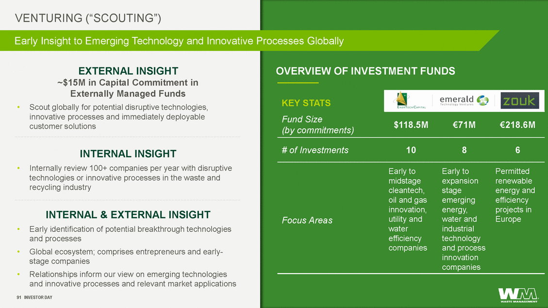Click the Permitted renewable energy focus text
Image resolution: width=548 pixels, height=308 pixels.
(515, 195)
